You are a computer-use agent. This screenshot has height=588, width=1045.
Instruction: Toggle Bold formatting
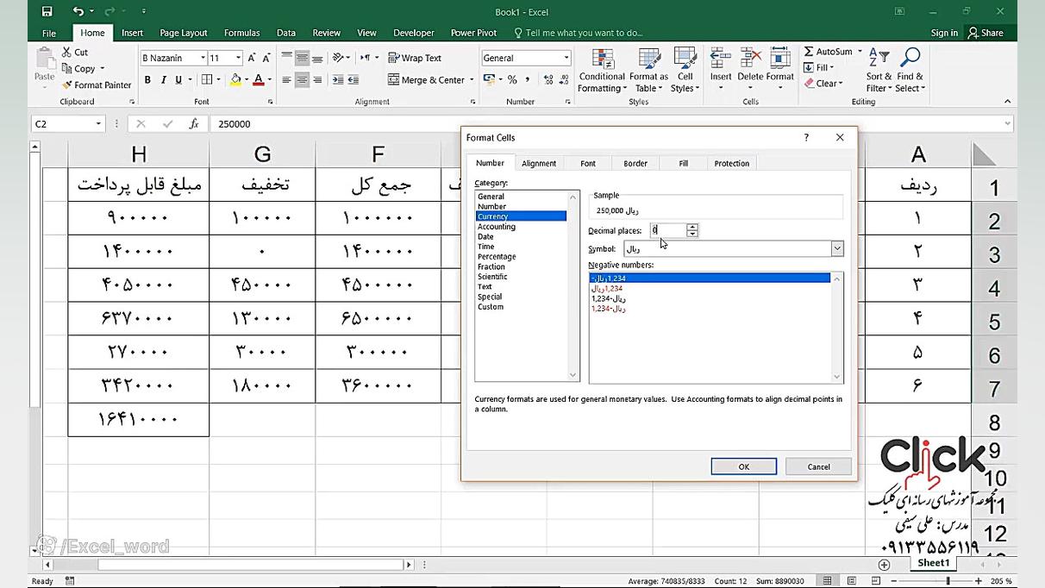click(147, 80)
